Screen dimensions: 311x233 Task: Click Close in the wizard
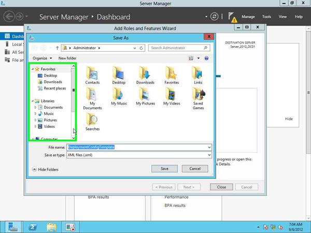pyautogui.click(x=221, y=187)
